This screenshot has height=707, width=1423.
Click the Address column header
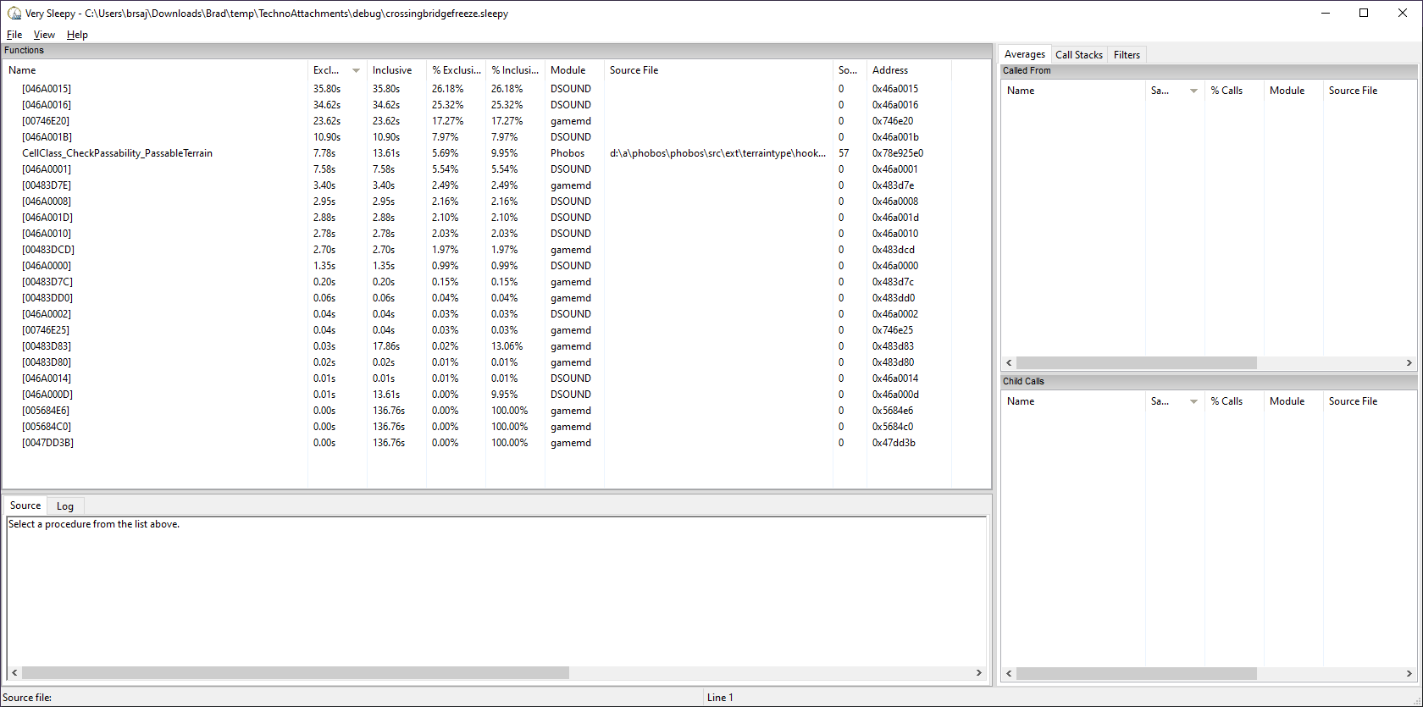(x=909, y=70)
